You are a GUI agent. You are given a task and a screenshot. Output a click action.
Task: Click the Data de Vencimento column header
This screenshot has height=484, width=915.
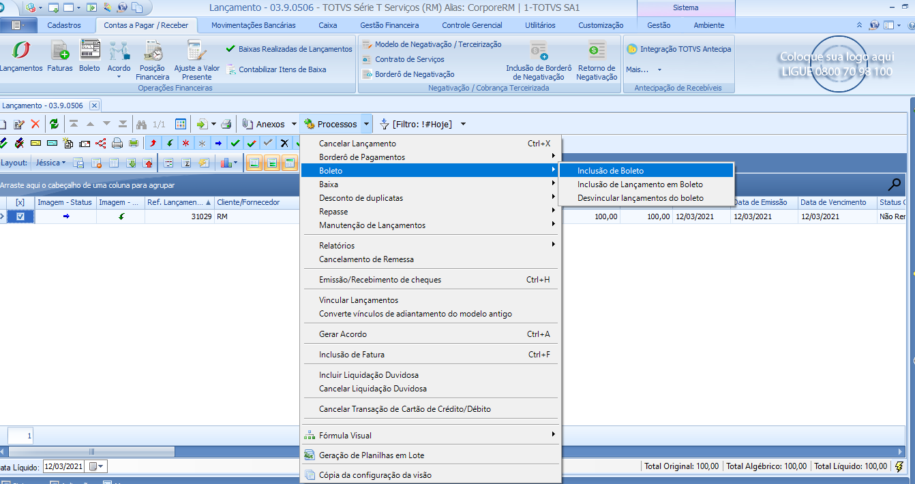tap(837, 202)
